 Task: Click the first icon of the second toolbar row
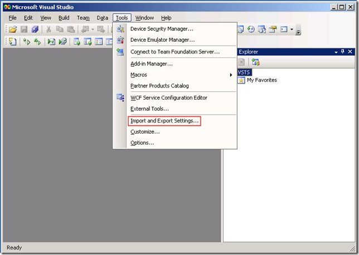click(13, 42)
